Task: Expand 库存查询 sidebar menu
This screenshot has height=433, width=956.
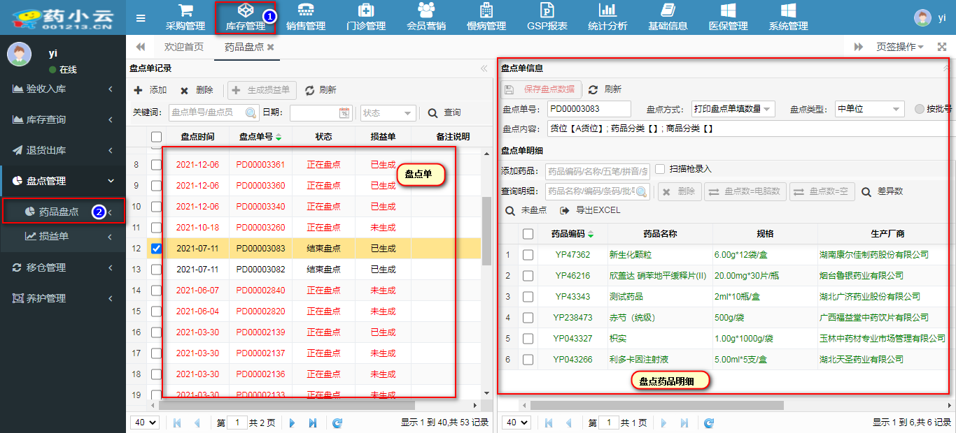Action: click(x=63, y=119)
